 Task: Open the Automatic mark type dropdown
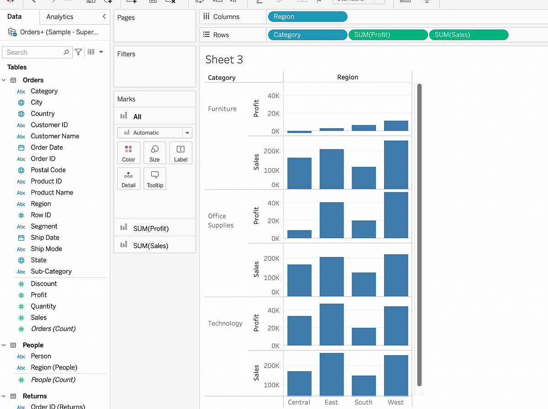[x=154, y=132]
